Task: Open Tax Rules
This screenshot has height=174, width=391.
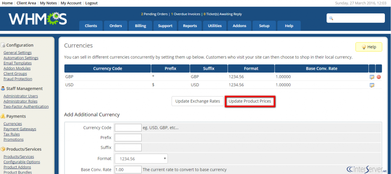Action: click(12, 134)
